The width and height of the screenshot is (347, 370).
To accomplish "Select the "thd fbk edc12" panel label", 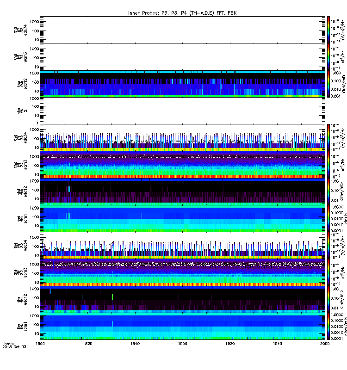I will tap(22, 191).
